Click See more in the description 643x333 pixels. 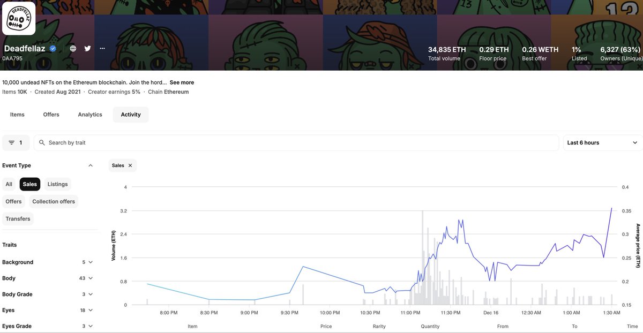coord(182,82)
